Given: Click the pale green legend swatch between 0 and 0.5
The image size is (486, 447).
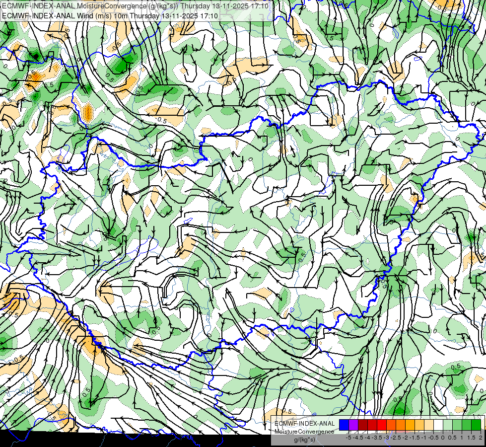Looking at the screenshot, I should click(x=448, y=425).
